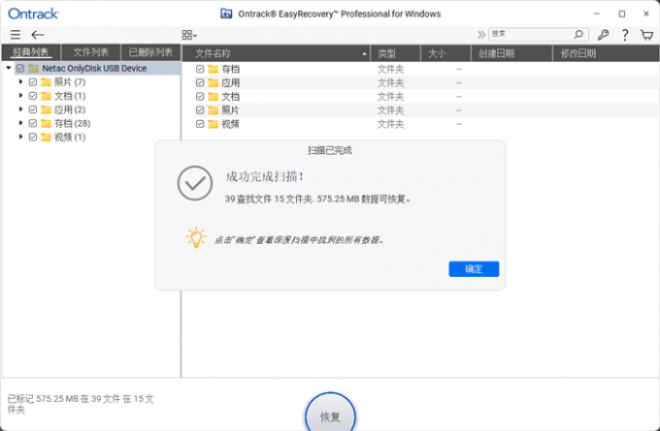Click the 照片 name in file list

point(230,110)
